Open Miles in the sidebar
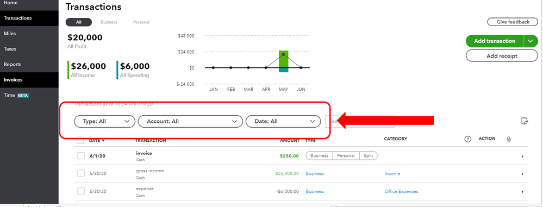Viewport: 543px width, 207px height. click(x=29, y=34)
